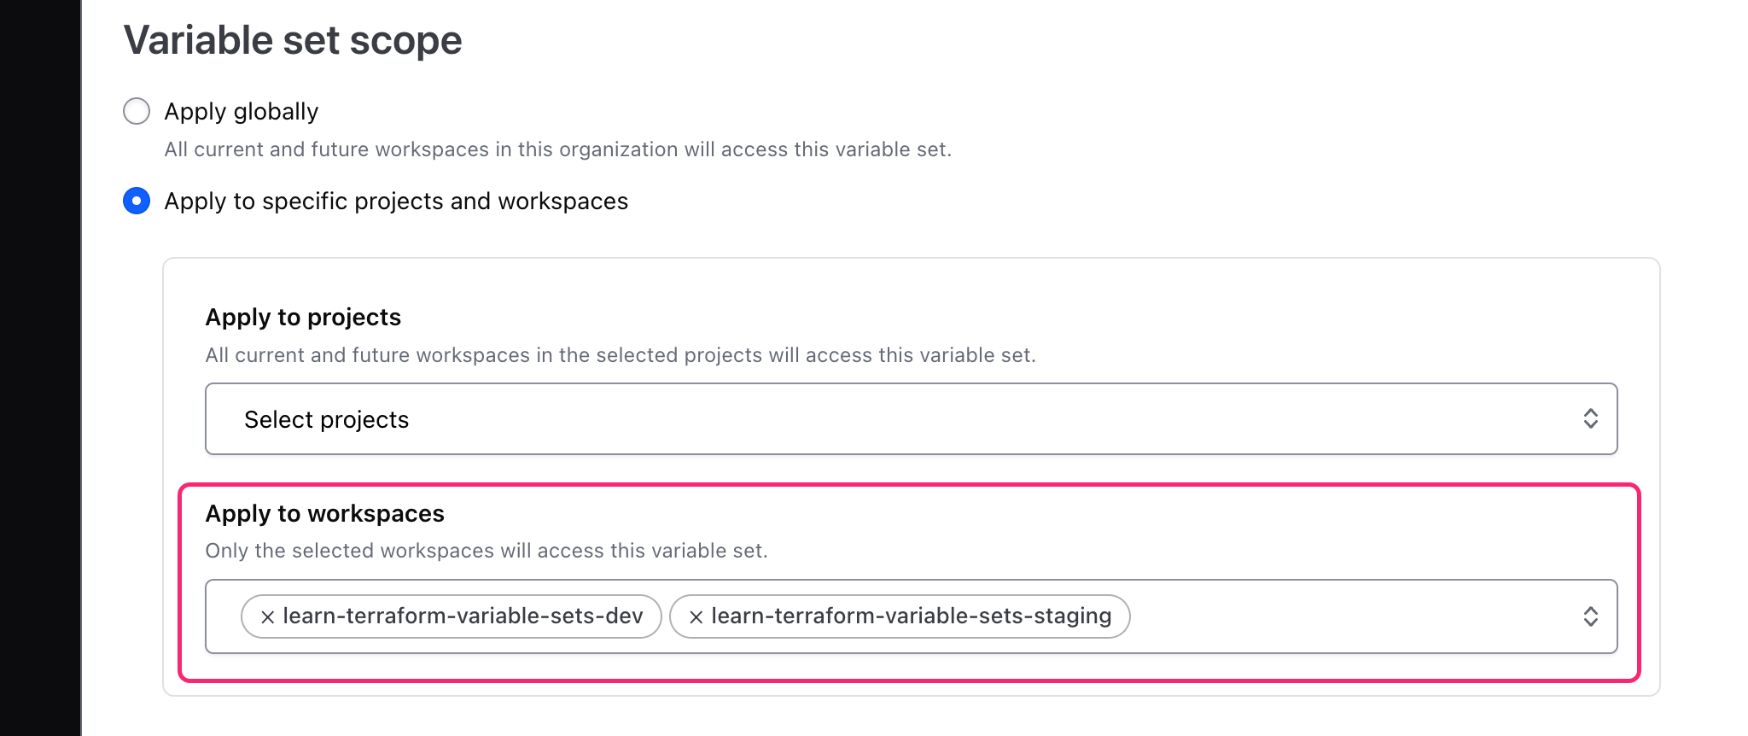Image resolution: width=1748 pixels, height=736 pixels.
Task: Remove the learn-terraform-variable-sets-staging workspace tag
Action: pyautogui.click(x=696, y=616)
